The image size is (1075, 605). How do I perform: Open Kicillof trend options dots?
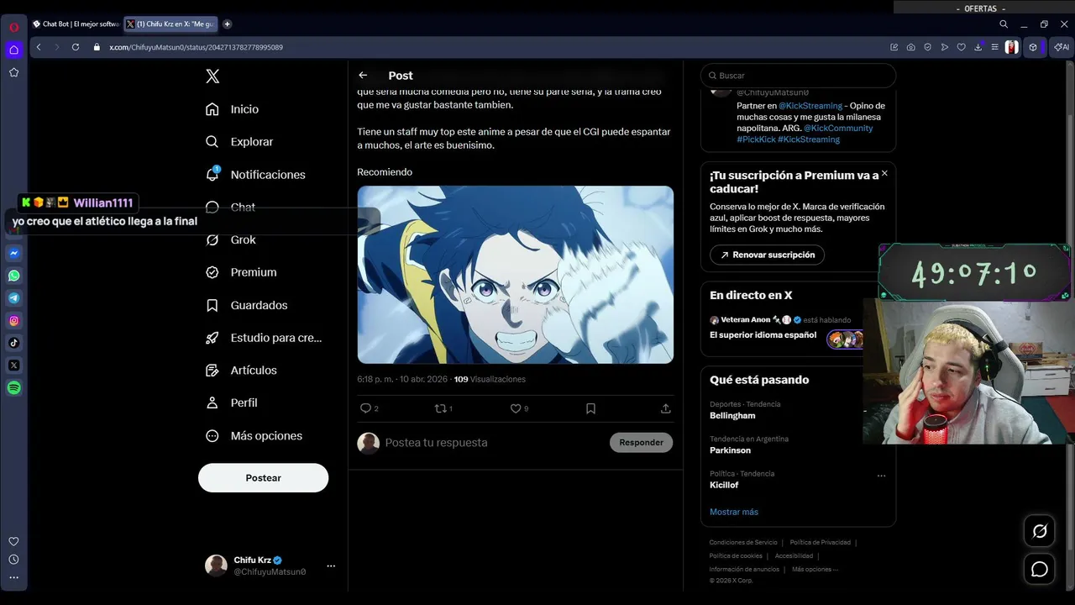[881, 476]
